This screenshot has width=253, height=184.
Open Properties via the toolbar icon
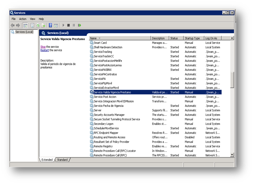[32, 25]
